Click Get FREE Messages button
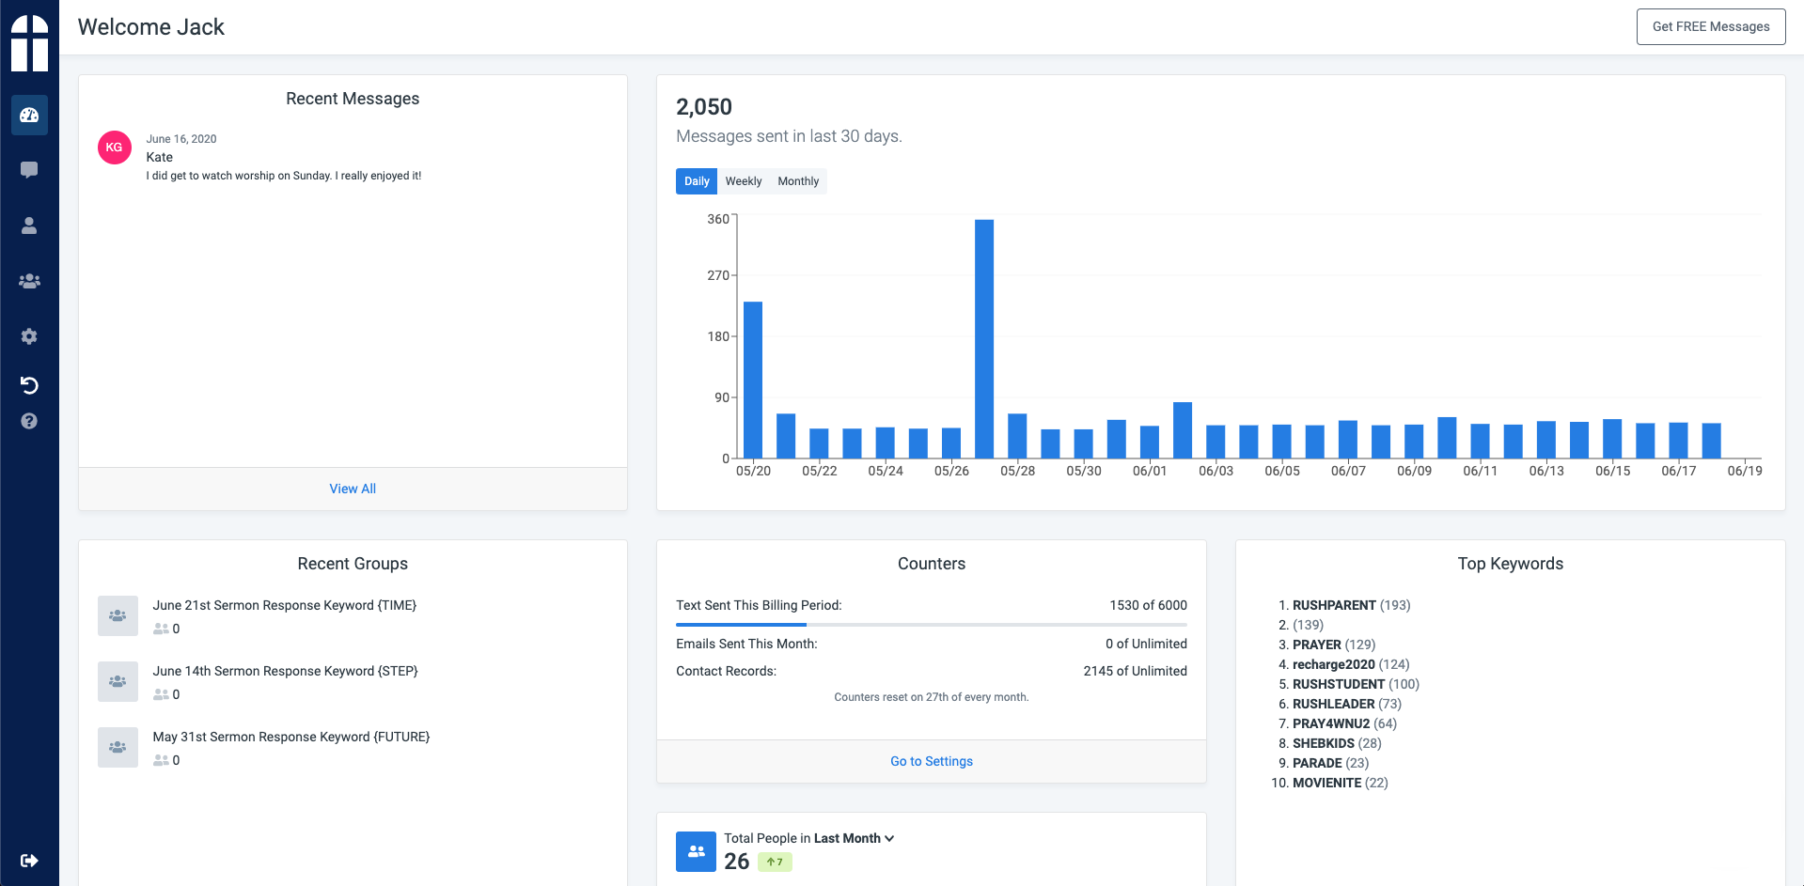 (x=1710, y=26)
